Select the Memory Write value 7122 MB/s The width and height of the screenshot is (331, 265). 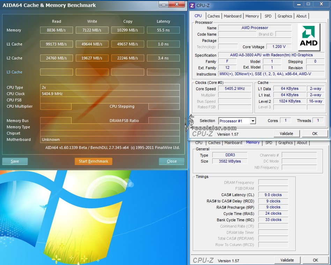click(x=92, y=30)
